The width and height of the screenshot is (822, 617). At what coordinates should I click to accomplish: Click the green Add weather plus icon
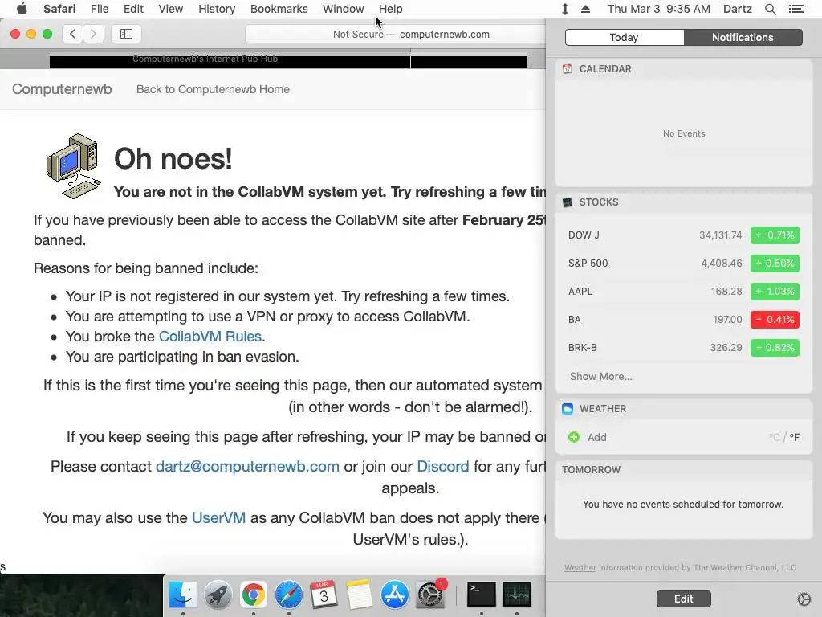(574, 437)
